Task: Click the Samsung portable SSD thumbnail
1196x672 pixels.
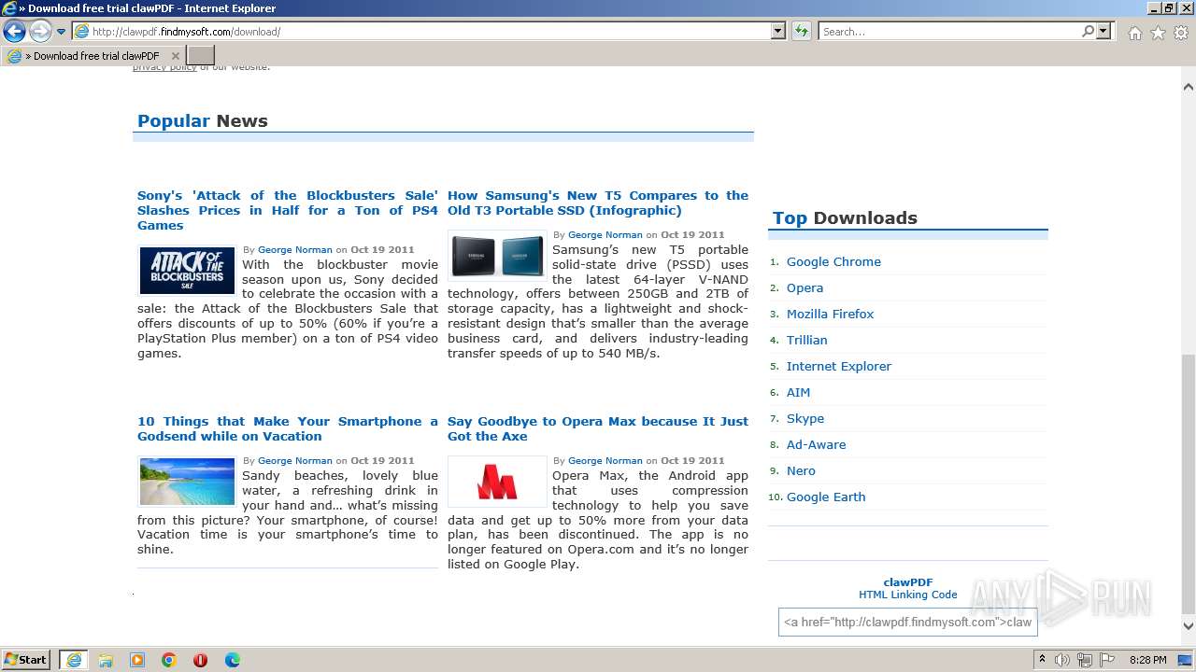Action: (x=497, y=256)
